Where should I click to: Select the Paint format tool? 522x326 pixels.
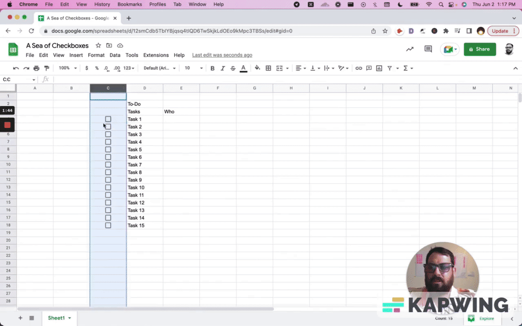(x=46, y=68)
